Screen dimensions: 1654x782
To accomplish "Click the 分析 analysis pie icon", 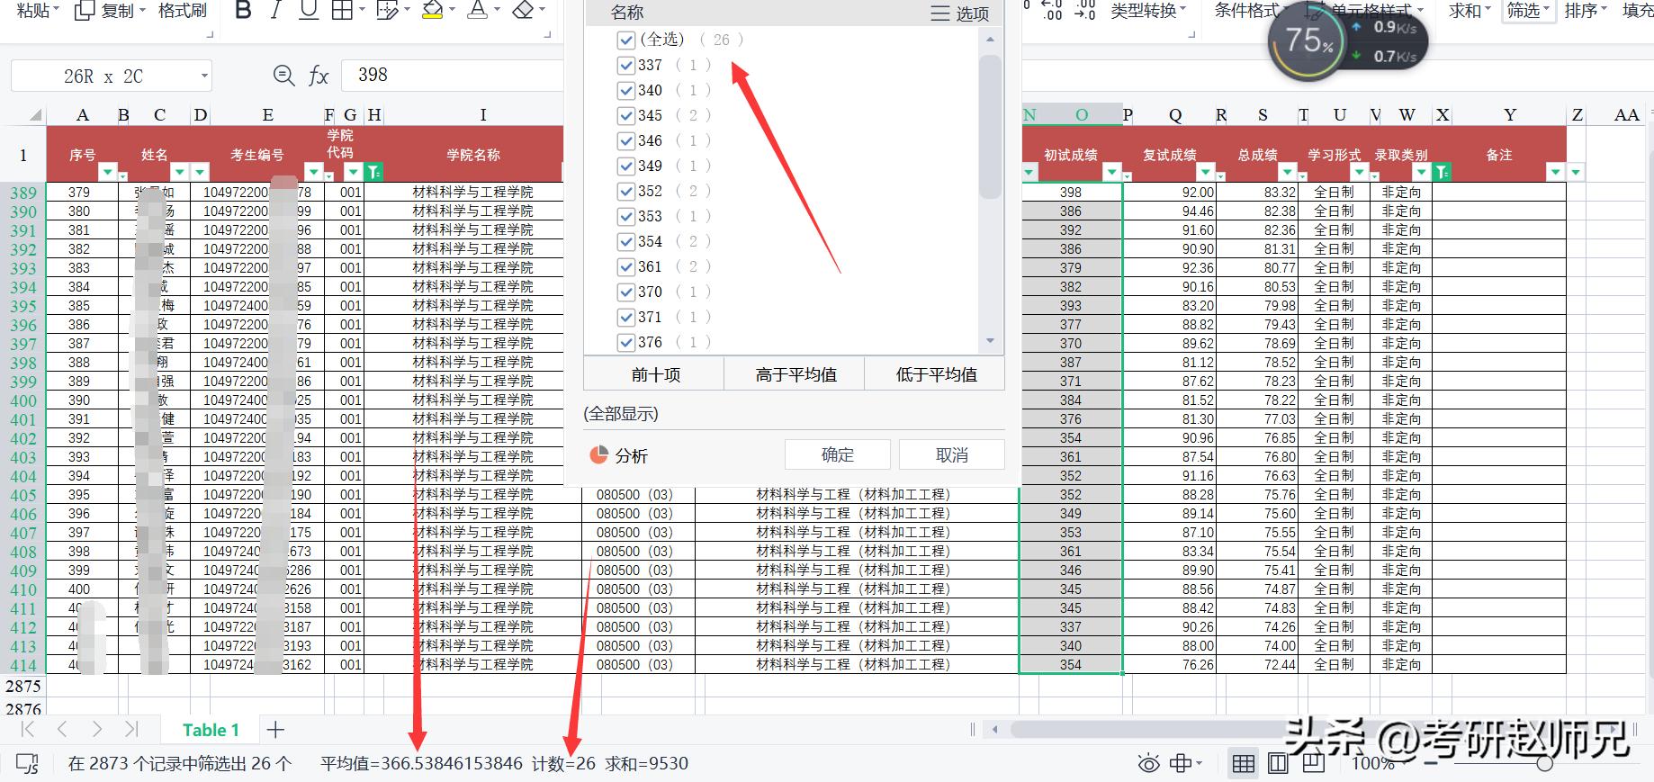I will coord(599,455).
